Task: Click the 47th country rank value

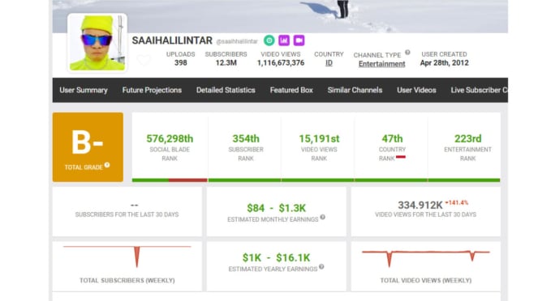Action: coord(392,138)
